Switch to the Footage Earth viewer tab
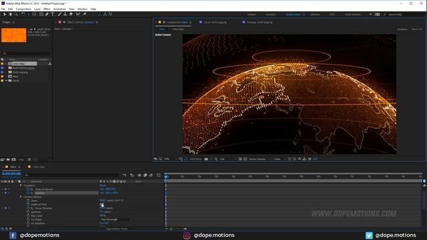 point(260,22)
